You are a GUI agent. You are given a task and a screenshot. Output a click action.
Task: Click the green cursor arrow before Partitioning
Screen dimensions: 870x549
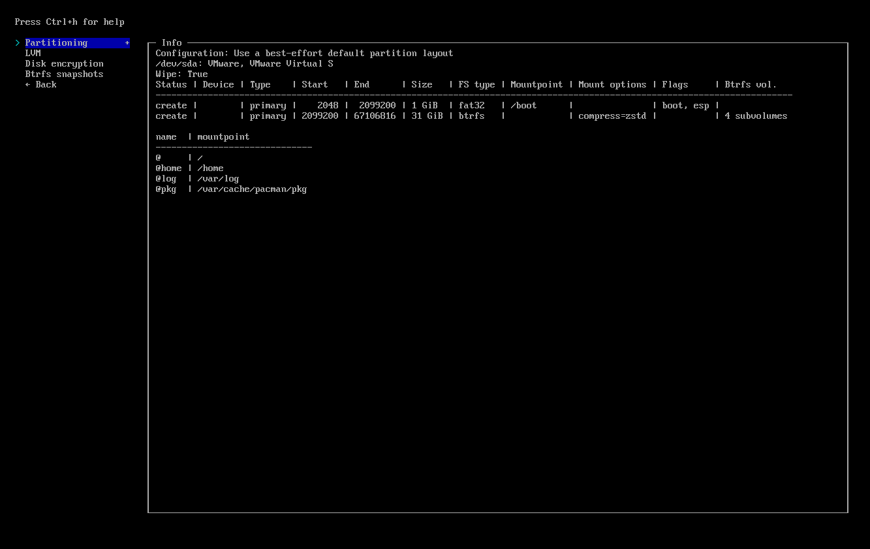coord(18,42)
